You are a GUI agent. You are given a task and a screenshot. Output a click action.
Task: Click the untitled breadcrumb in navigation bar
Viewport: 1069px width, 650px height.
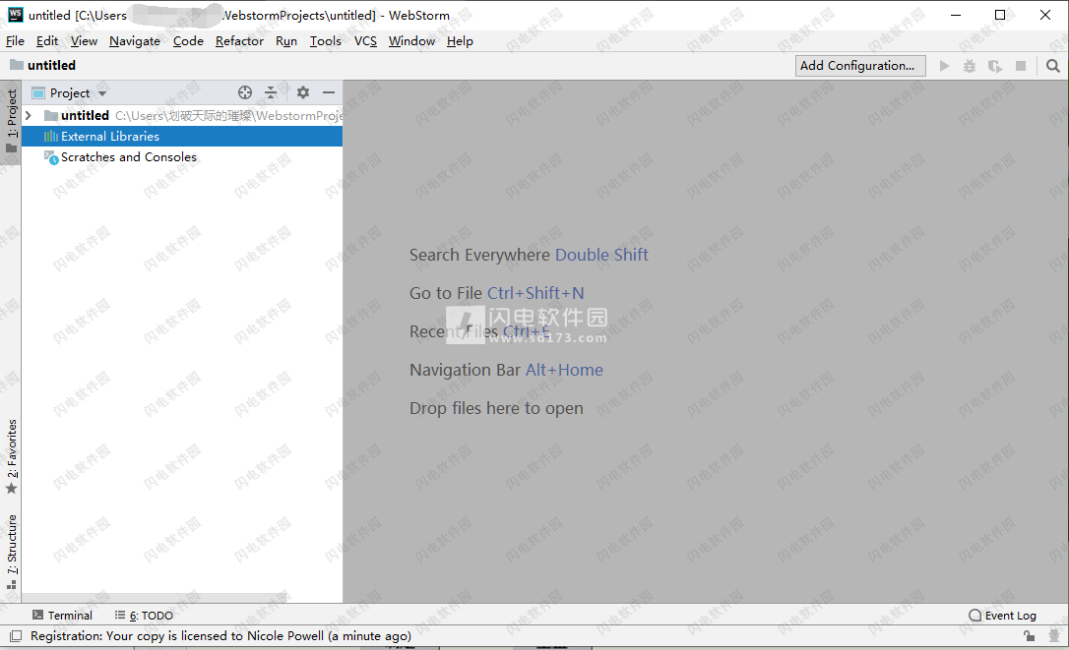[x=43, y=66]
